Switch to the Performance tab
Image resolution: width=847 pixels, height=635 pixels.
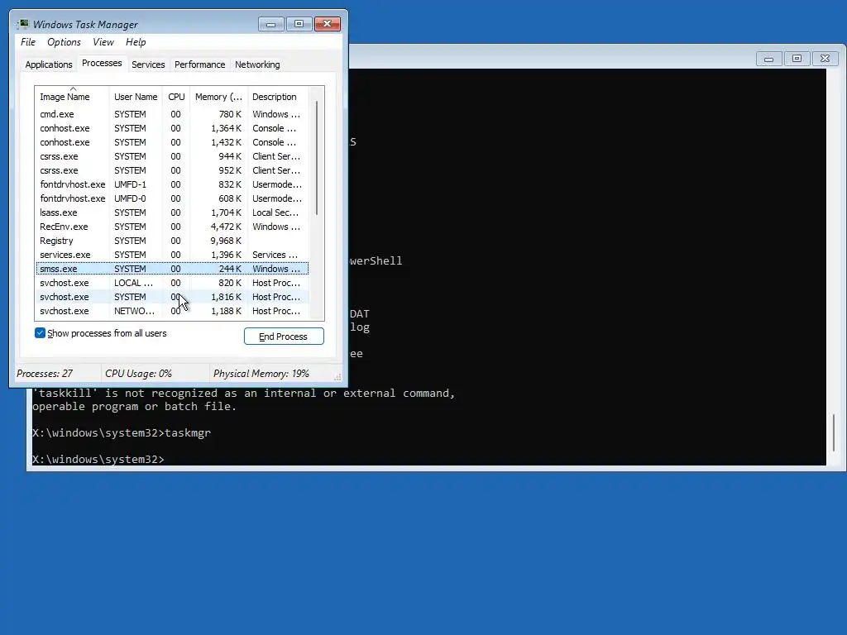[x=200, y=64]
